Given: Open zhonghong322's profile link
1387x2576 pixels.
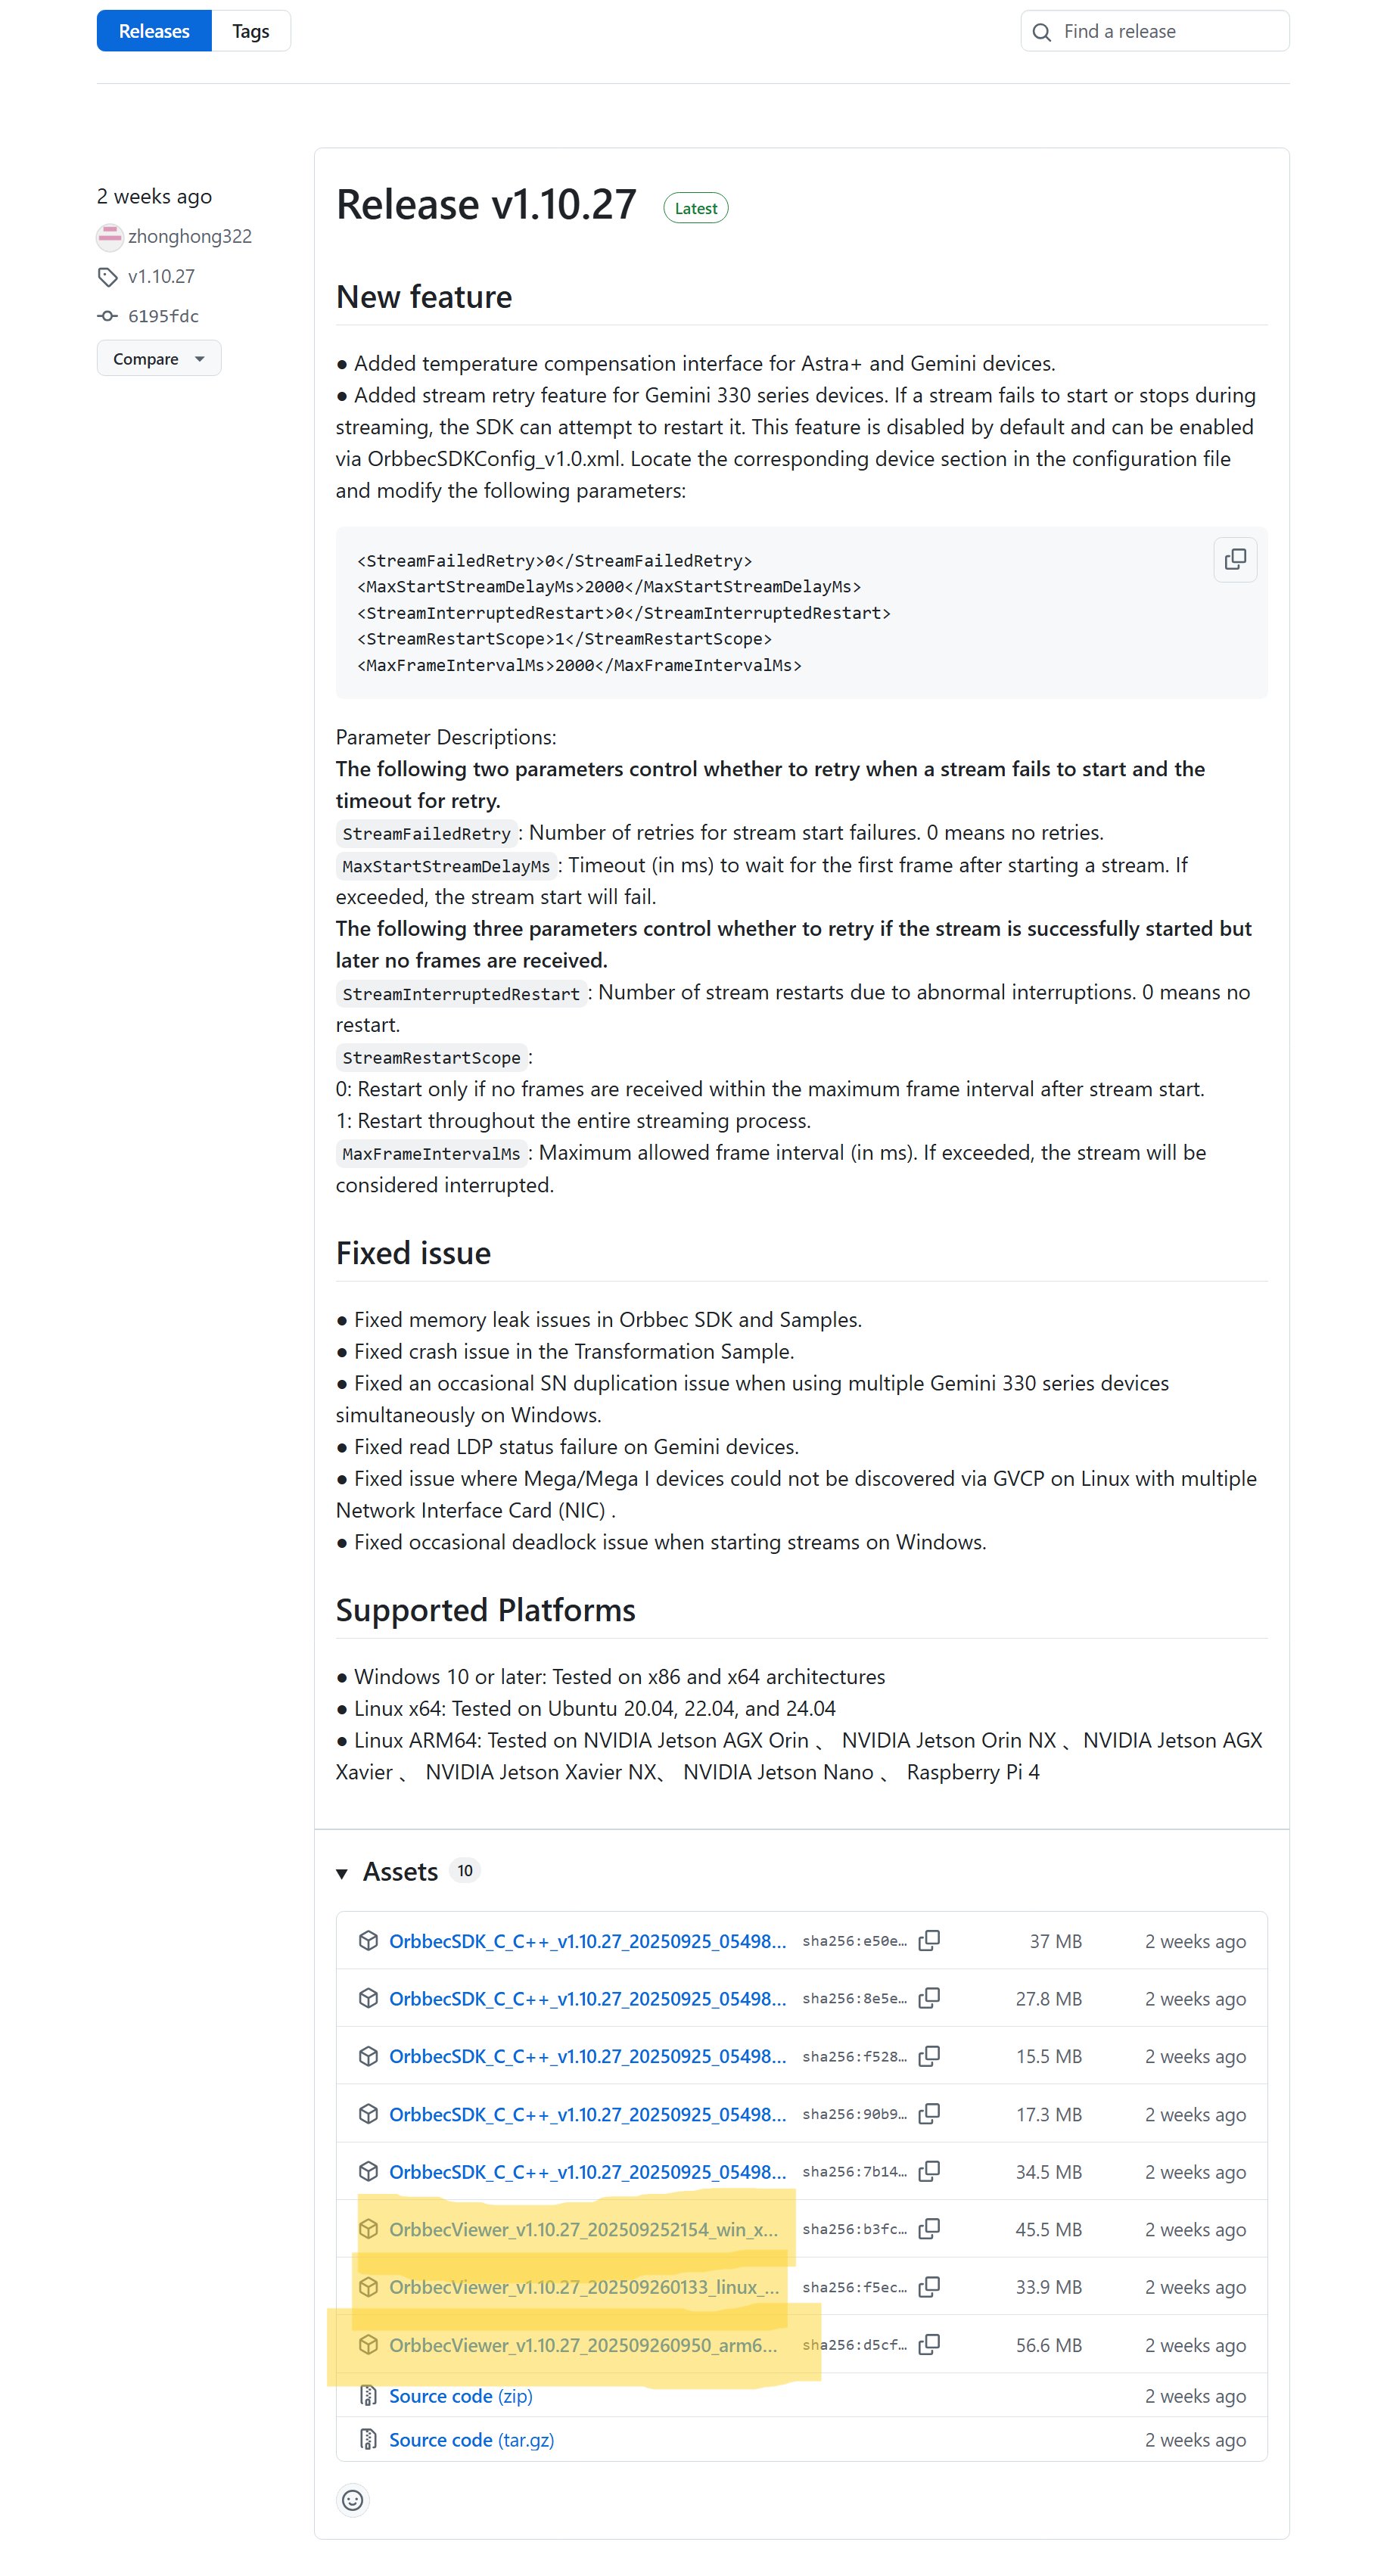Looking at the screenshot, I should tap(189, 236).
